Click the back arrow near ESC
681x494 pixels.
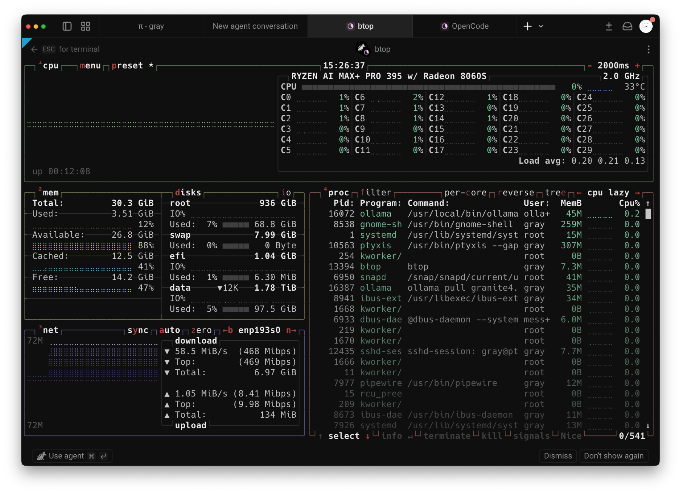pyautogui.click(x=34, y=50)
